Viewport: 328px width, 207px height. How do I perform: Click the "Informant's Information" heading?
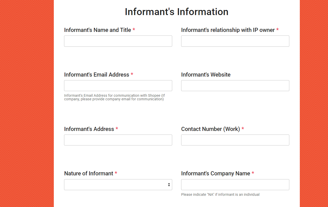tap(177, 12)
